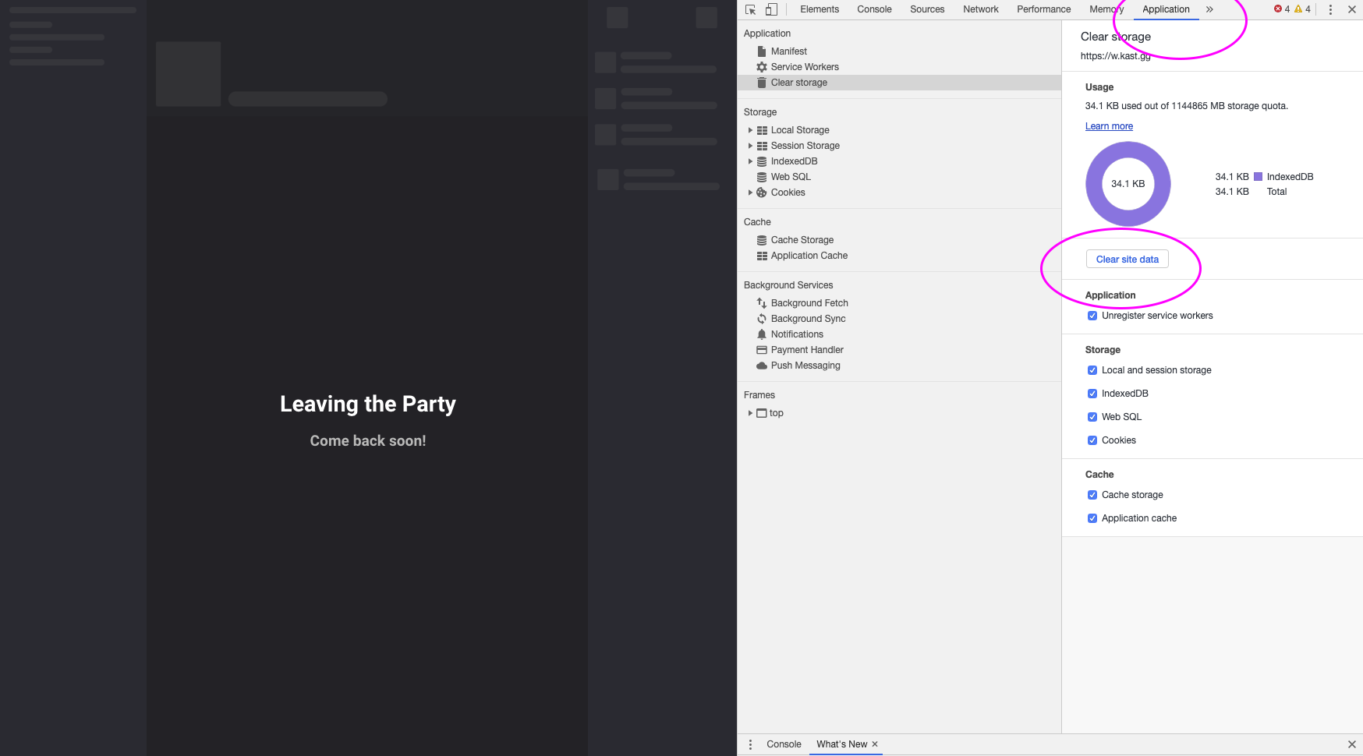
Task: Open the console drawer three-dot menu
Action: 750,744
